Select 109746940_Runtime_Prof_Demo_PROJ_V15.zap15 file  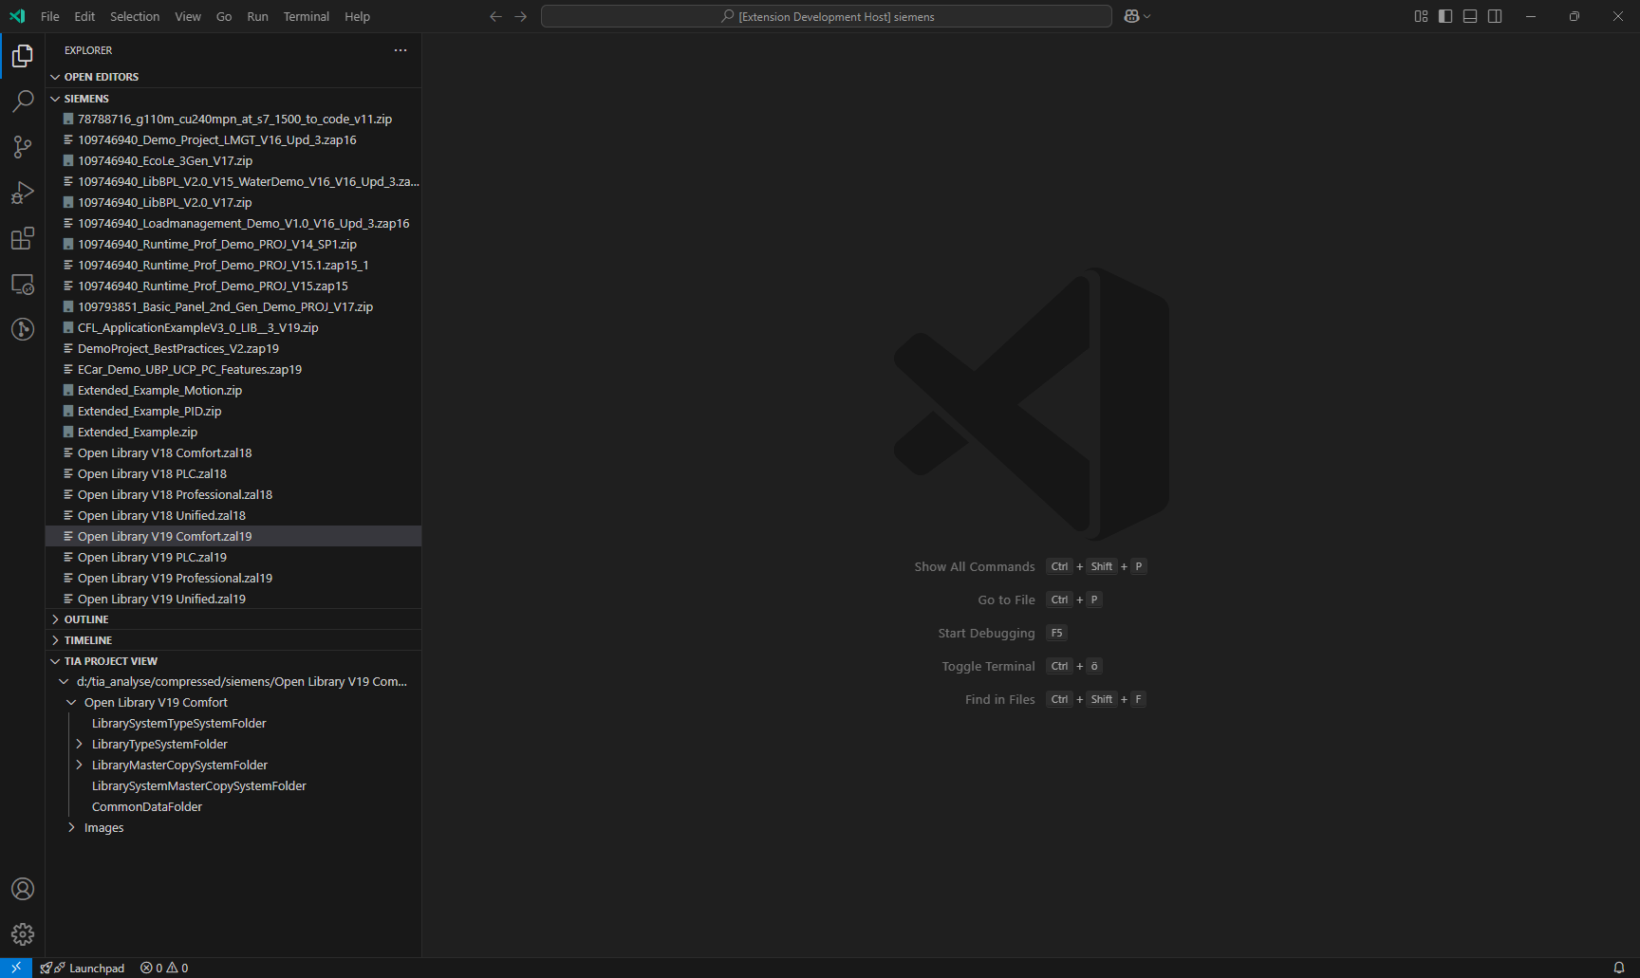click(x=233, y=286)
